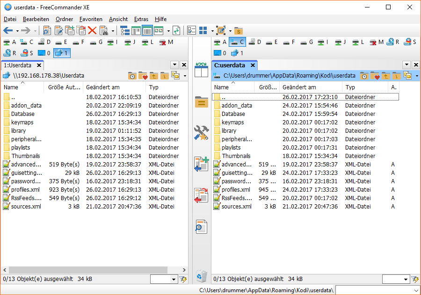Toggle the tree view toolbar button
The image size is (421, 295).
coord(125,30)
